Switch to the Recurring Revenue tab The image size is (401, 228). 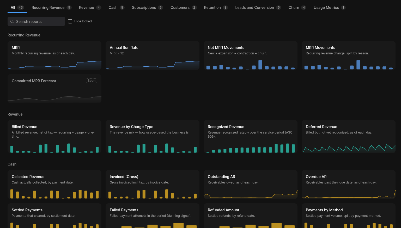(x=52, y=8)
